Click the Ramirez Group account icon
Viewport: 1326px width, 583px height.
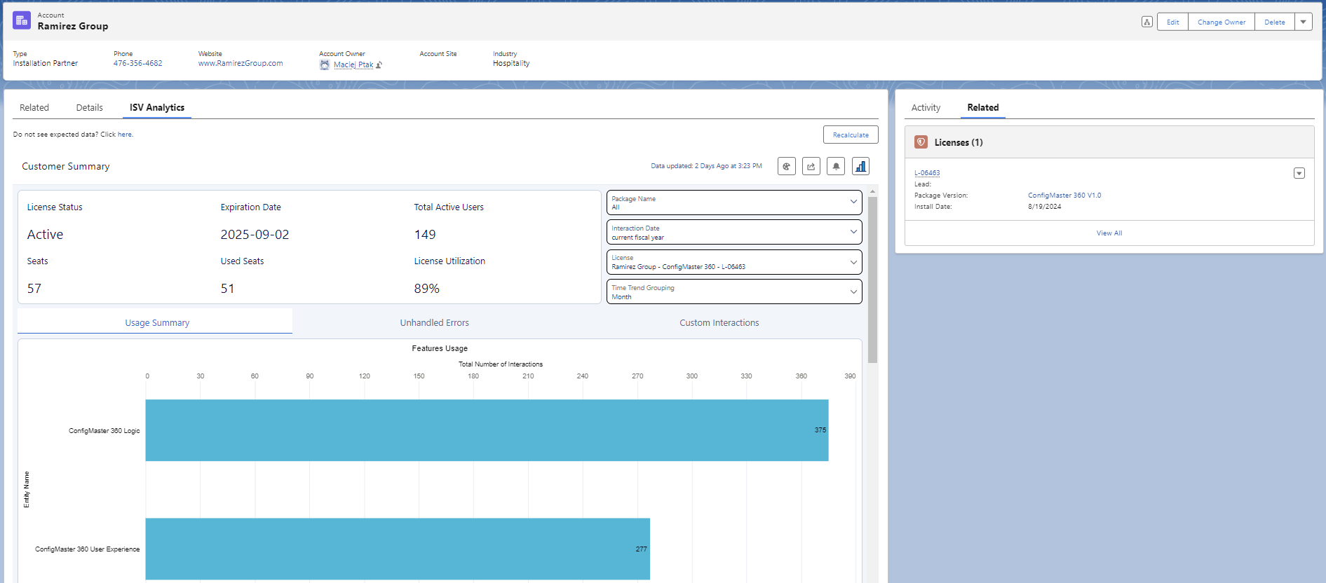click(22, 20)
